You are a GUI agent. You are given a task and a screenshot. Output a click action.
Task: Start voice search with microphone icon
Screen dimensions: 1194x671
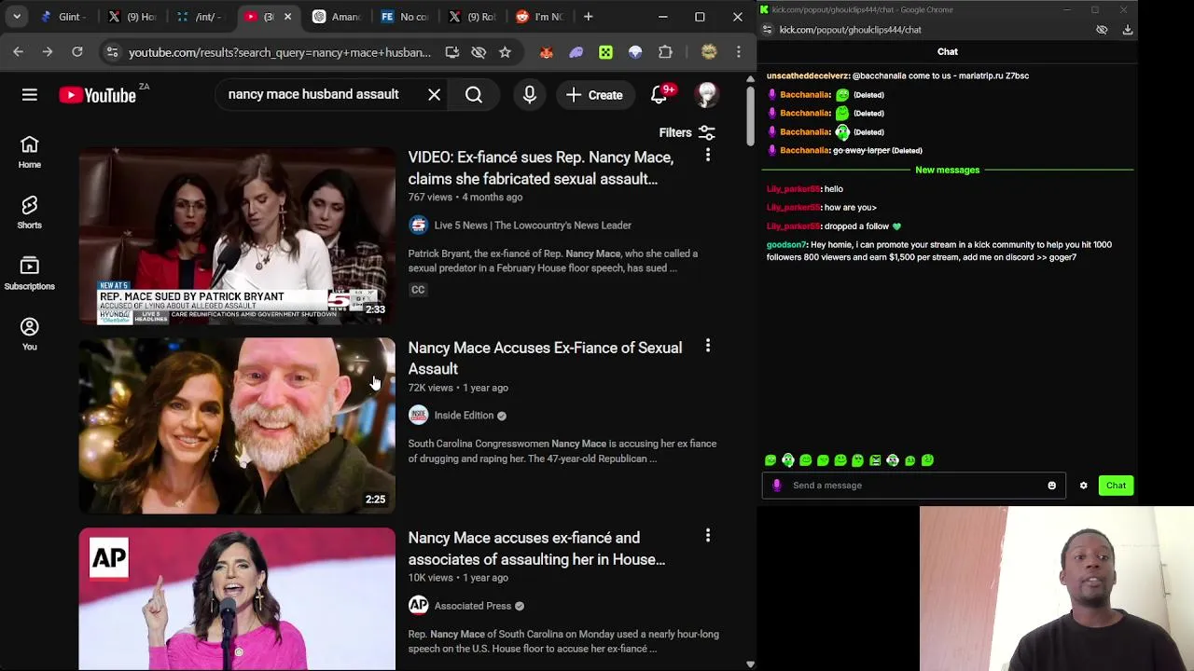click(x=530, y=95)
